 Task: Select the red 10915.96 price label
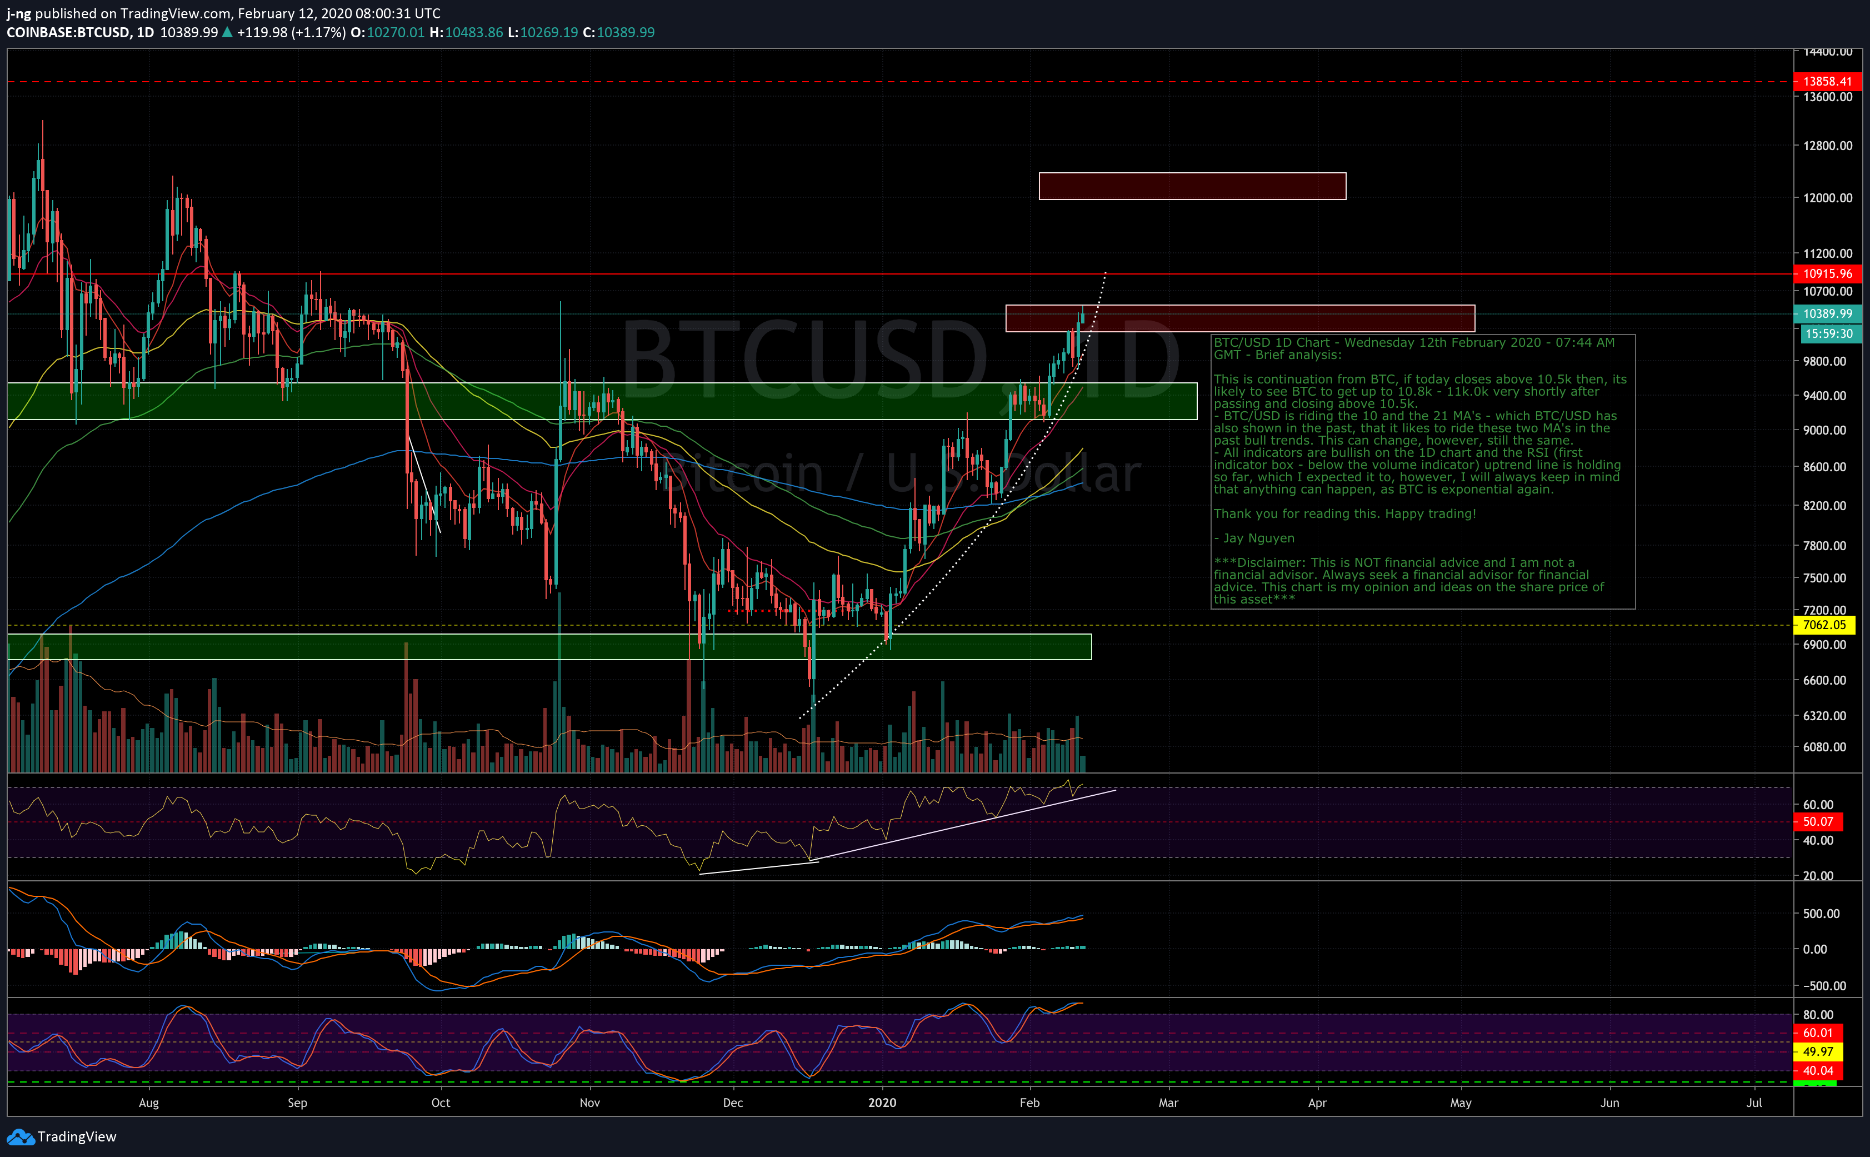(1827, 273)
